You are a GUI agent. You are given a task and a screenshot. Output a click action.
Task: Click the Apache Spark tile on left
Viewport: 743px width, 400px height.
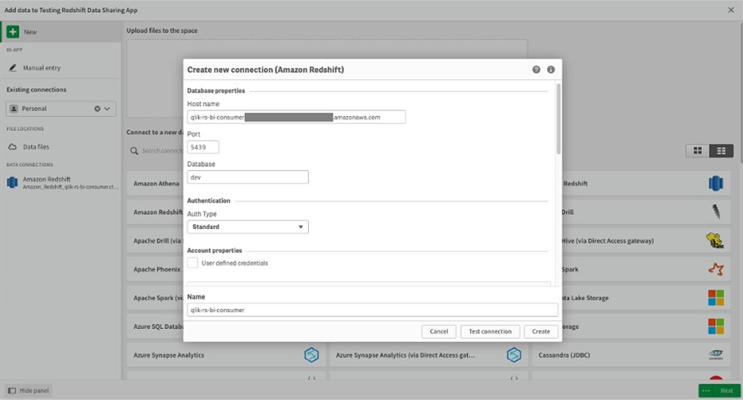155,298
